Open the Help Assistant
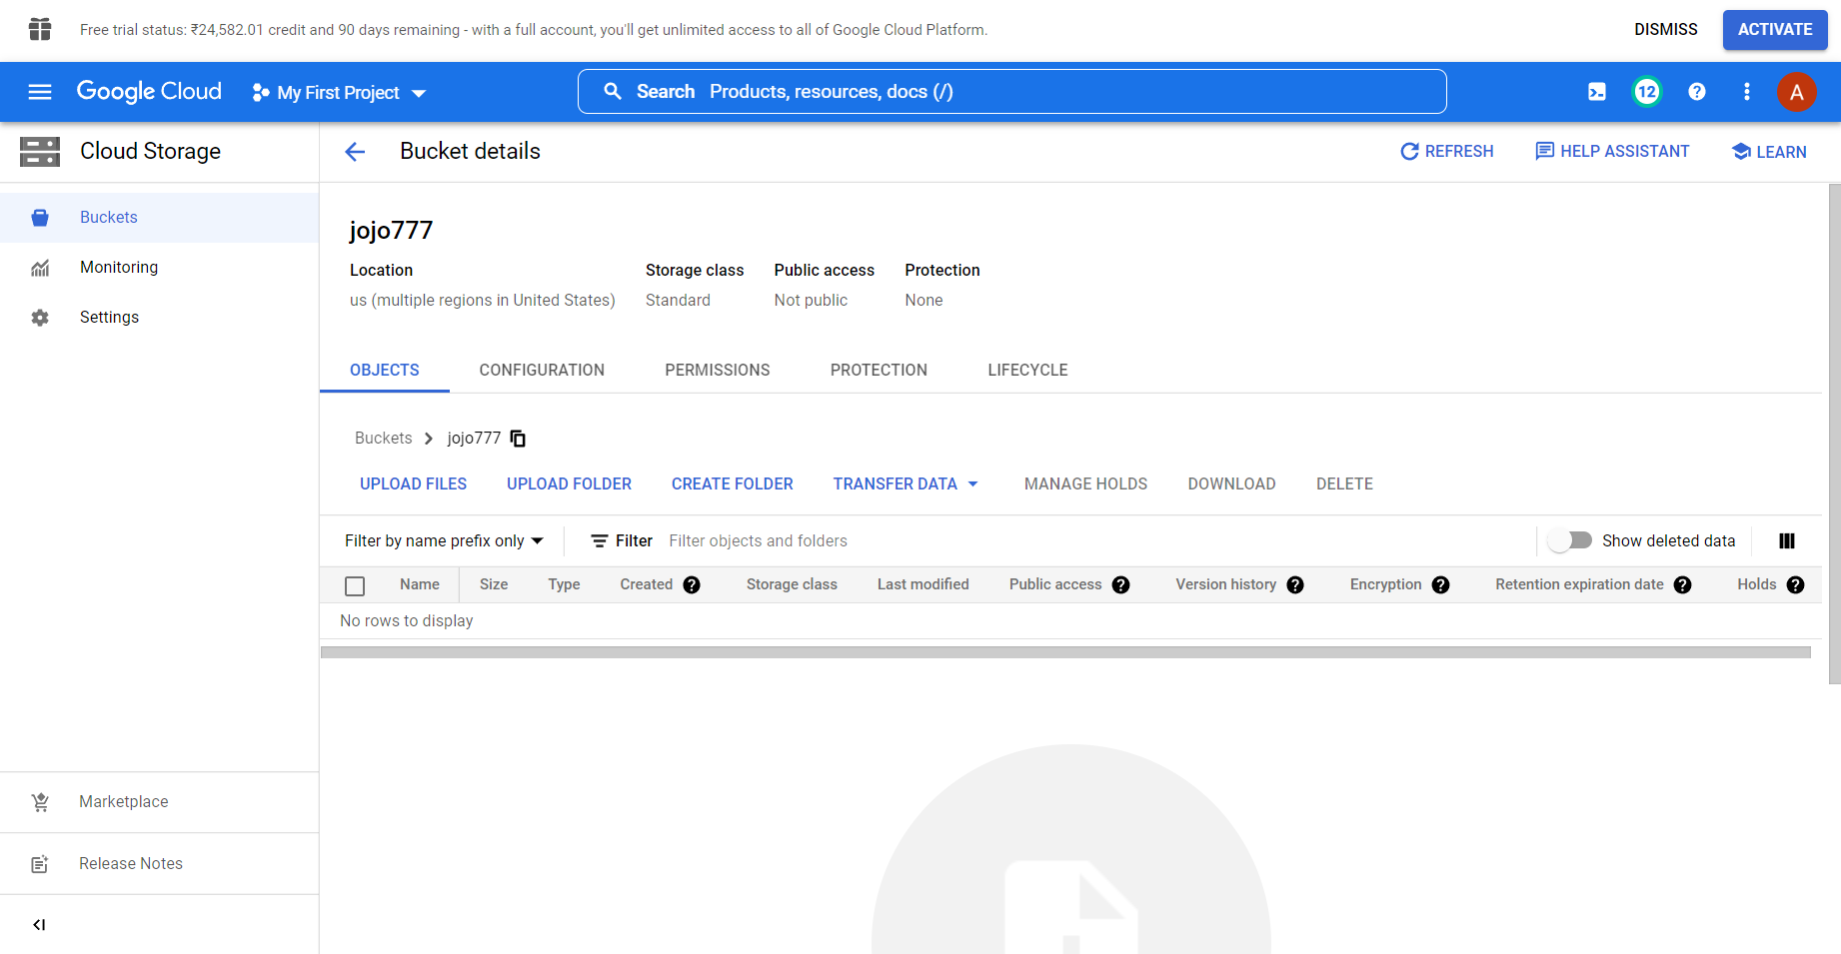Image resolution: width=1841 pixels, height=954 pixels. pyautogui.click(x=1612, y=152)
